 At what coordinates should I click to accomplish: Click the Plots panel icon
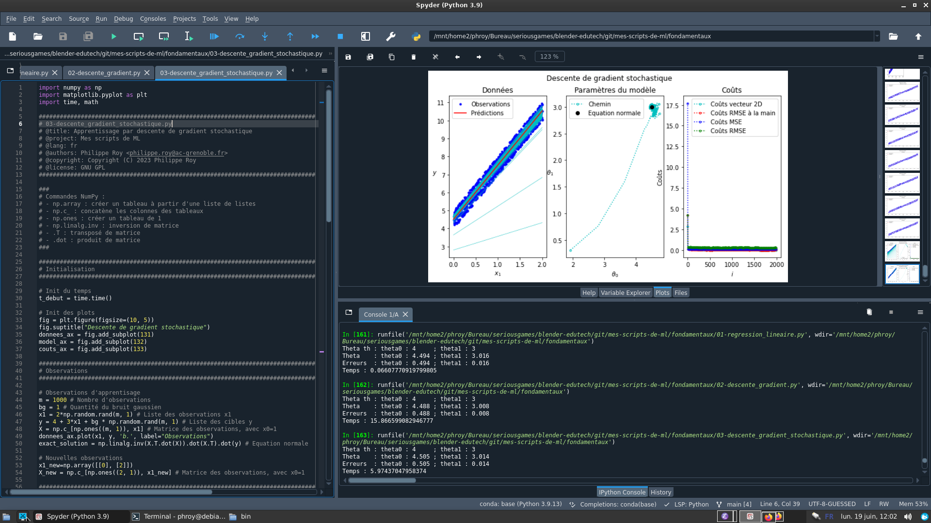click(x=662, y=292)
